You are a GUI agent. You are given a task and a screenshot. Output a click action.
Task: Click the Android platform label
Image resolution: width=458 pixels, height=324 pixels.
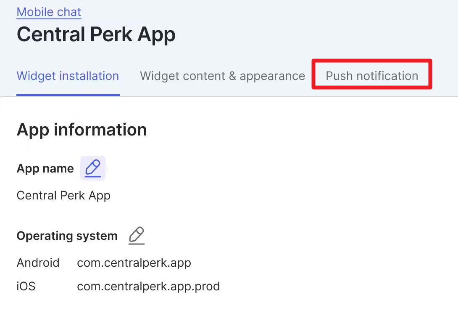point(38,263)
